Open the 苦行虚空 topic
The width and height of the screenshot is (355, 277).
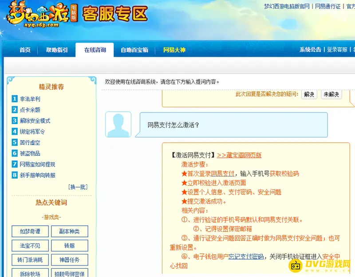tap(30, 142)
